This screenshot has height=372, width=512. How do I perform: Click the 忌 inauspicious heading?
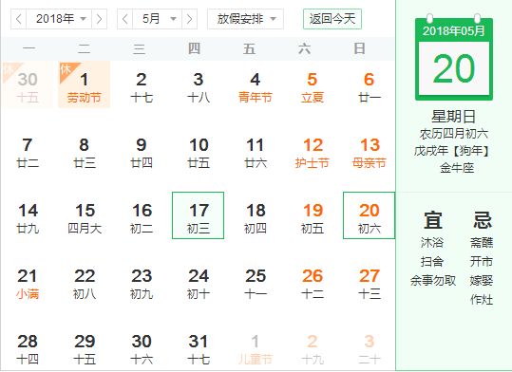click(483, 220)
